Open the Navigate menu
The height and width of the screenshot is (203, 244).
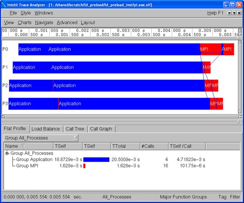point(44,23)
